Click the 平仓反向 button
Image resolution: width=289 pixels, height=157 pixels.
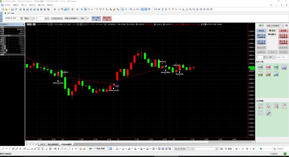[283, 52]
